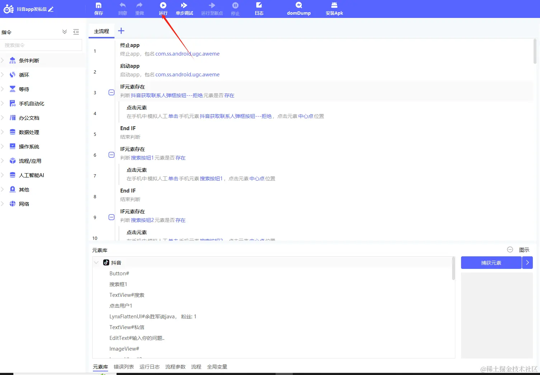Expand chevron beside 手机自动化

click(3, 103)
